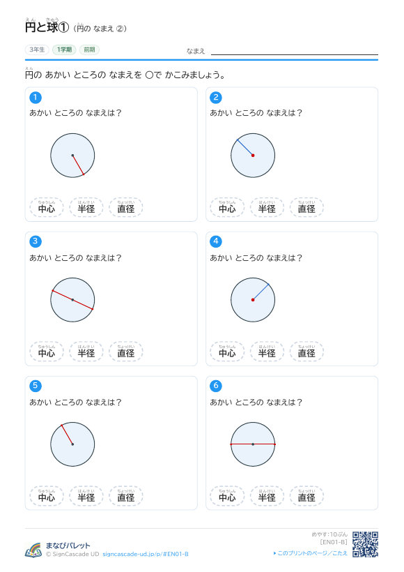This screenshot has width=404, height=572.
Task: Select 半径 in question 1
Action: 86,207
